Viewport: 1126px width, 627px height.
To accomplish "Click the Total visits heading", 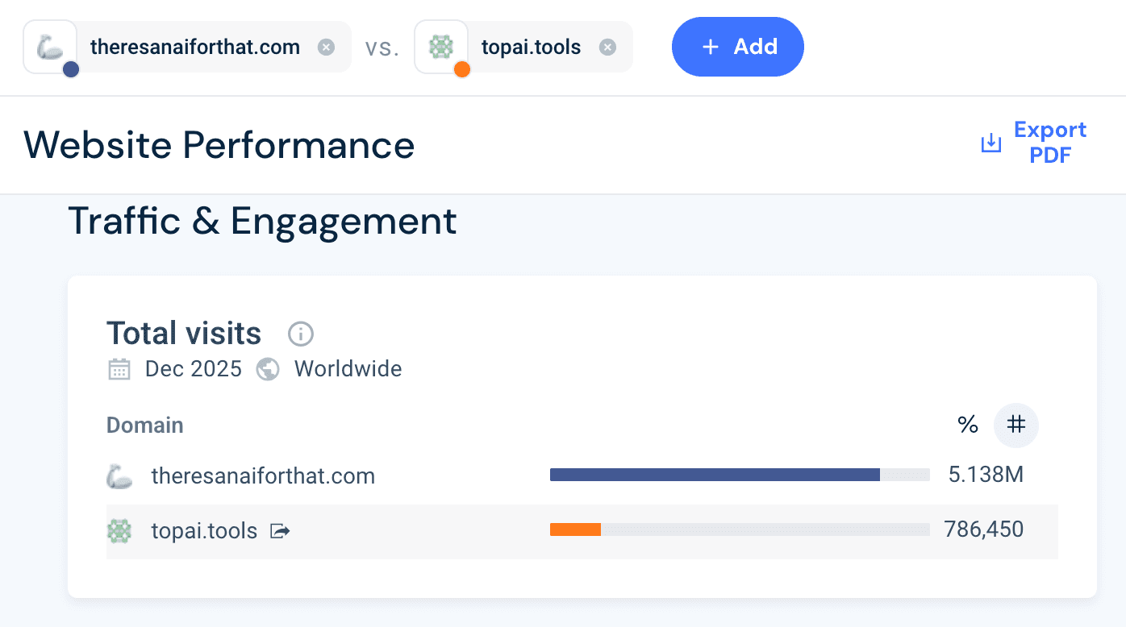I will point(184,334).
